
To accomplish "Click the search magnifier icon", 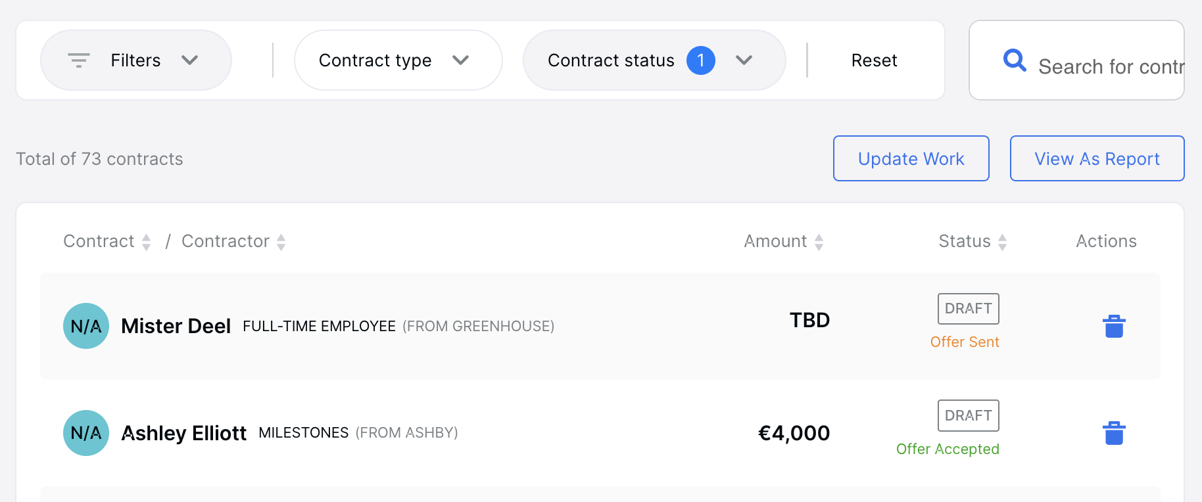I will click(x=1015, y=60).
